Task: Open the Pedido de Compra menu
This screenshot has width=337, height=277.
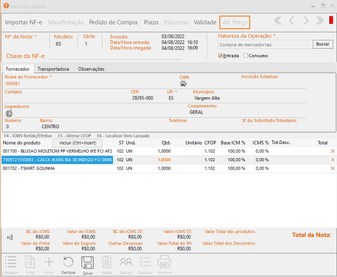Action: [113, 23]
